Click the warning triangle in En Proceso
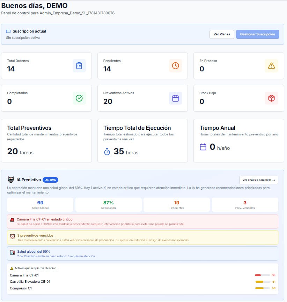 pos(271,66)
